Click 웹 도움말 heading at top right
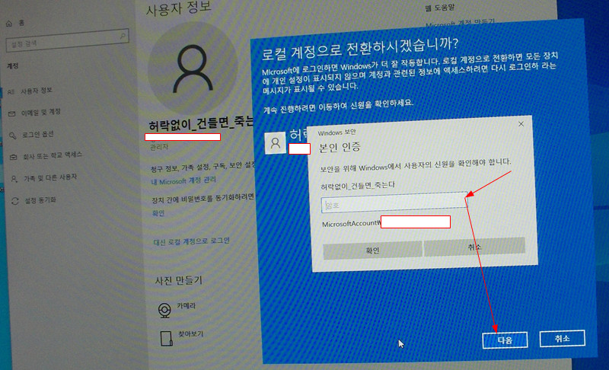Screen dimensions: 609x370 pyautogui.click(x=440, y=8)
